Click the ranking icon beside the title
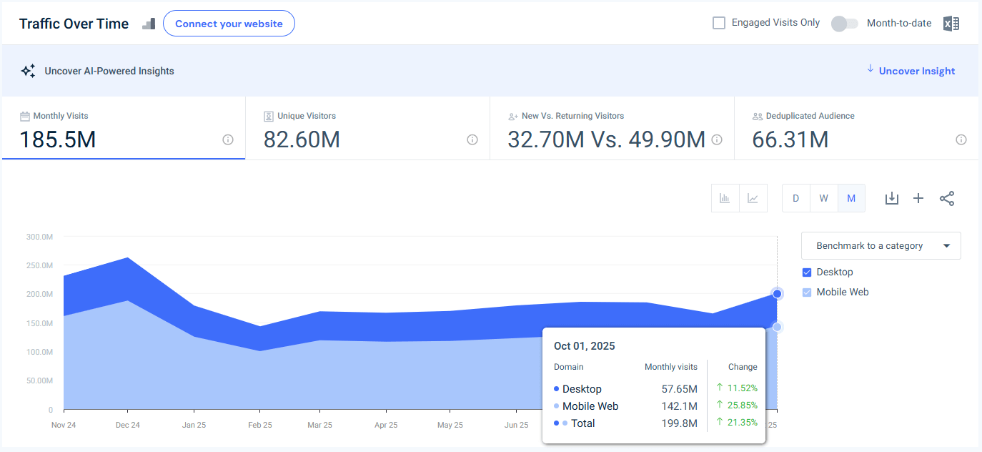Image resolution: width=982 pixels, height=452 pixels. [148, 23]
